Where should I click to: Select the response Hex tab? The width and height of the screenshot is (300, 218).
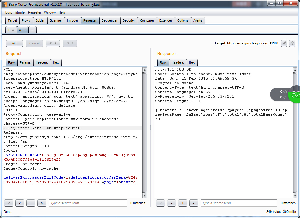coord(192,62)
